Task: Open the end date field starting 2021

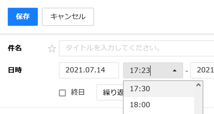Action: point(202,70)
